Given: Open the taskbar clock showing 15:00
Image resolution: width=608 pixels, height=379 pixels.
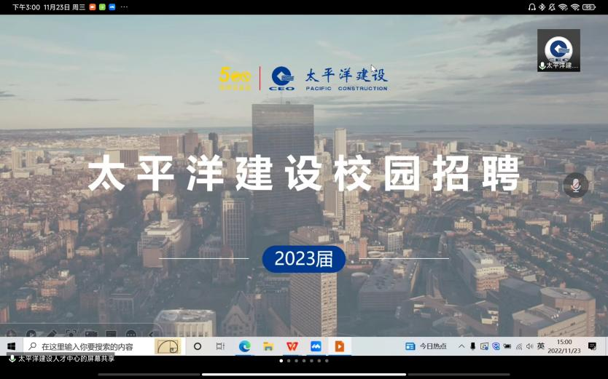Looking at the screenshot, I should point(564,346).
